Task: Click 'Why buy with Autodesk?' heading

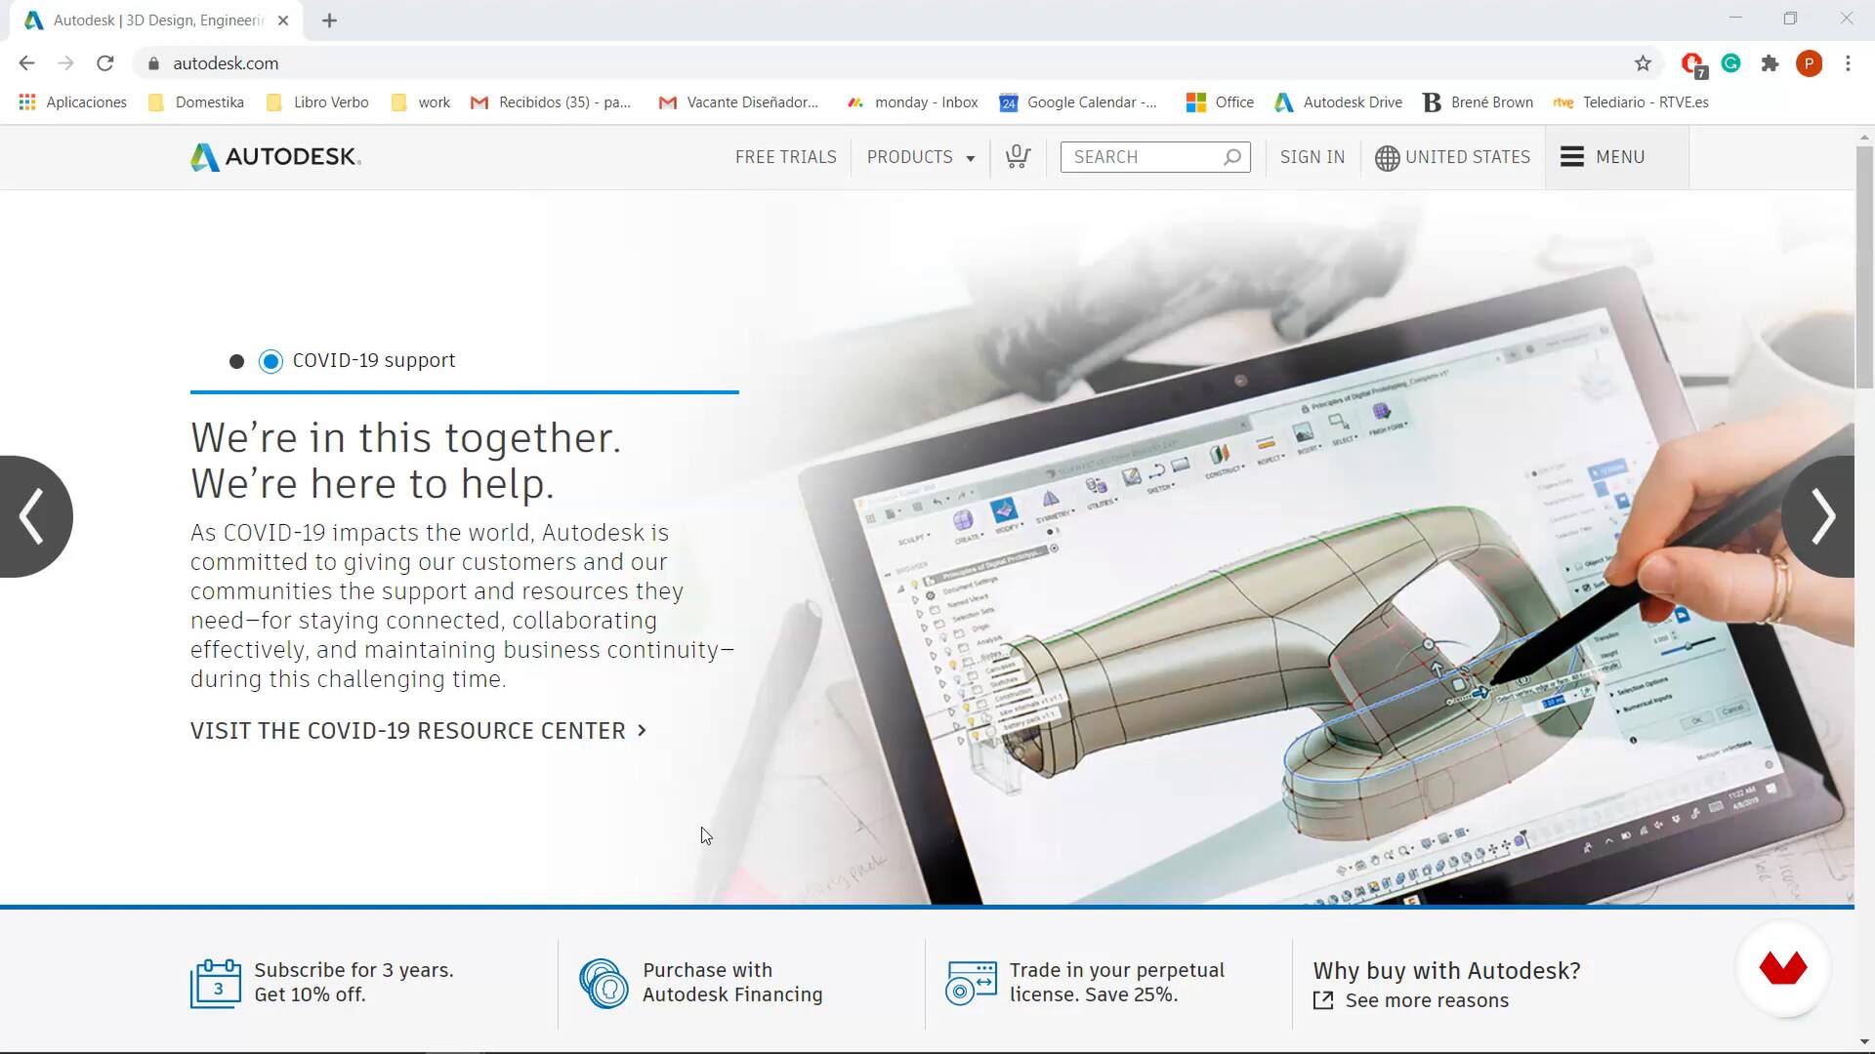Action: pos(1446,971)
